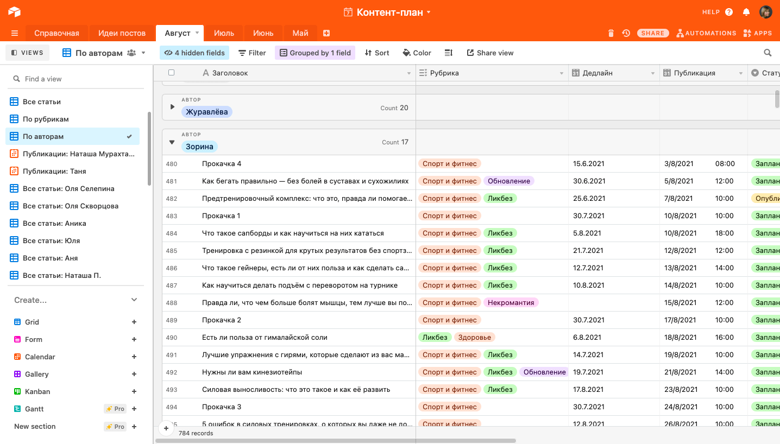Toggle the Views sidebar button
The width and height of the screenshot is (780, 444).
(27, 53)
